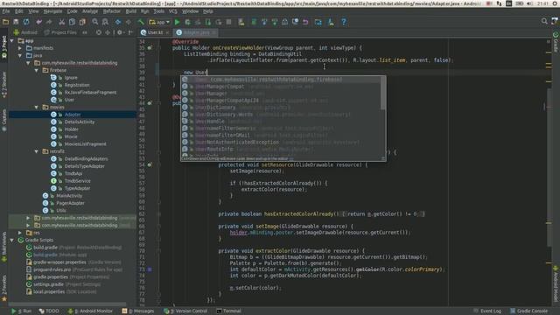Screen dimensions: 560x315
Task: Open the Build menu
Action: (x=131, y=11)
